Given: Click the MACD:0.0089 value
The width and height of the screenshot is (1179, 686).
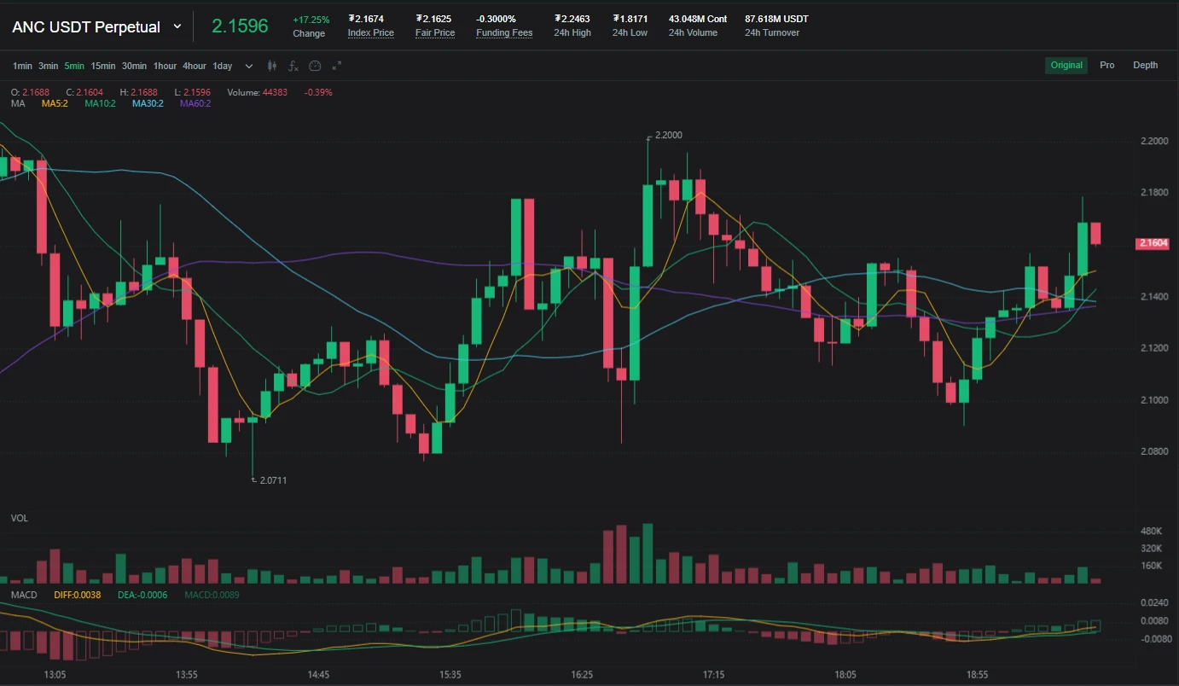Looking at the screenshot, I should [x=212, y=594].
